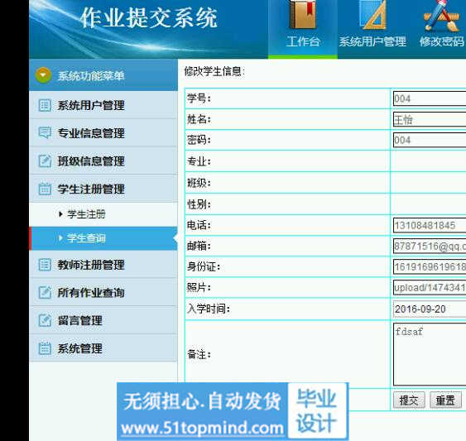Viewport: 466px width, 441px height.
Task: Click the 学号 input field
Action: [x=430, y=98]
